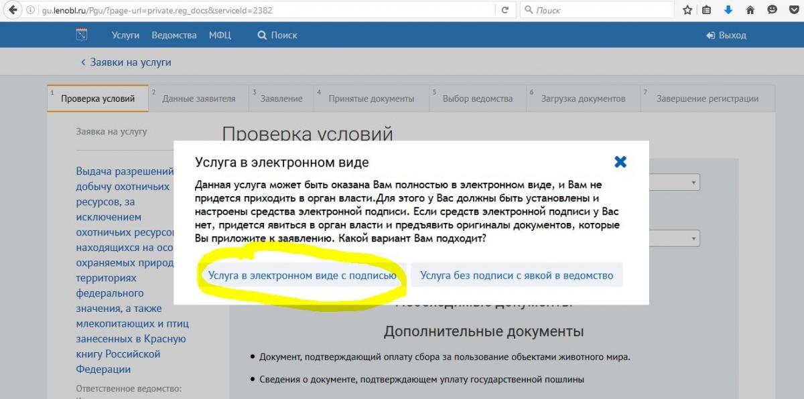
Task: Open the 'Услуги' menu item
Action: pyautogui.click(x=125, y=35)
